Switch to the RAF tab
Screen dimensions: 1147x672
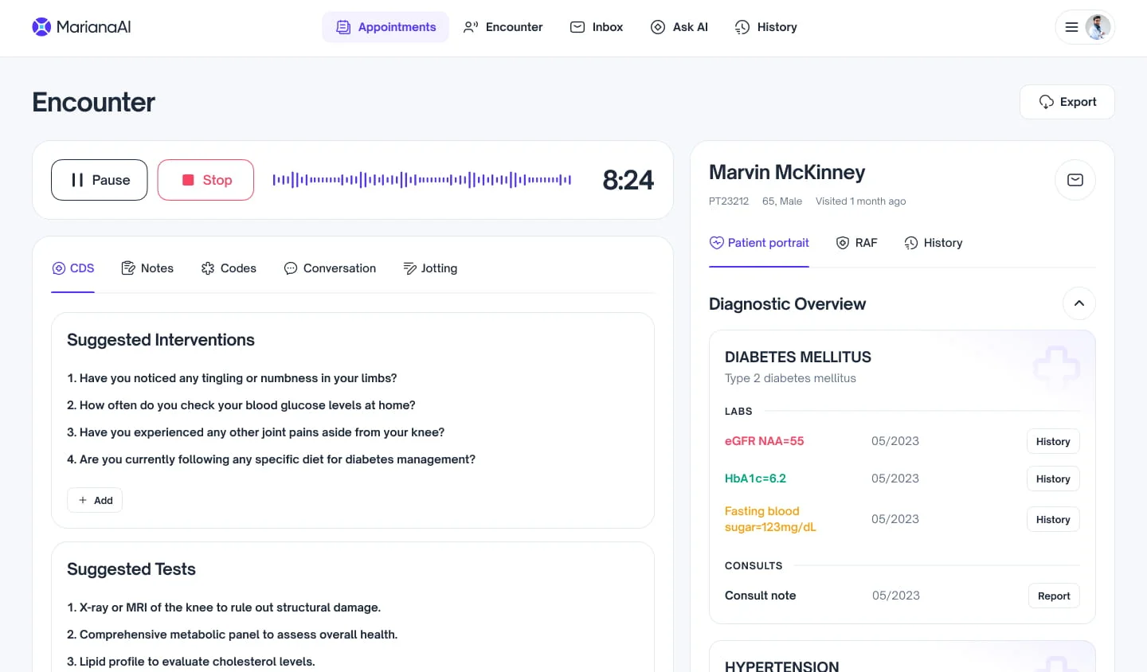tap(856, 243)
